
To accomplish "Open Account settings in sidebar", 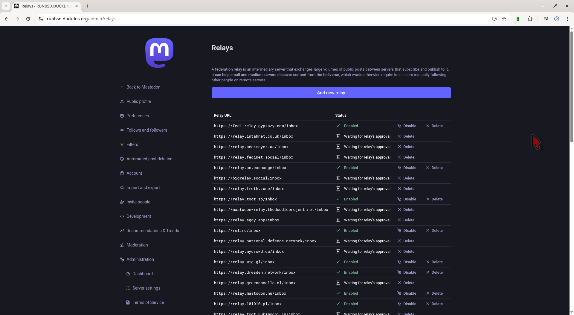I will [131, 173].
